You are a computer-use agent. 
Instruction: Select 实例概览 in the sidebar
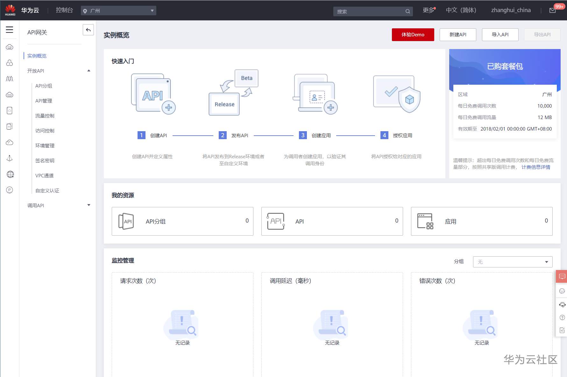pos(37,56)
